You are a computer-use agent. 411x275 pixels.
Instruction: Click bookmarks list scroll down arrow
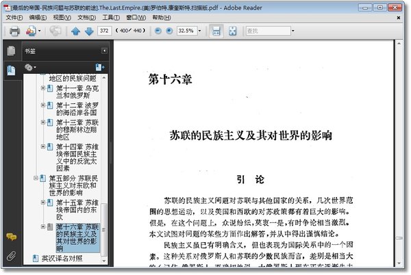pos(104,261)
